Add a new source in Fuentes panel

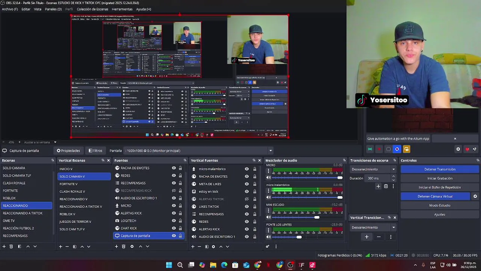click(116, 247)
